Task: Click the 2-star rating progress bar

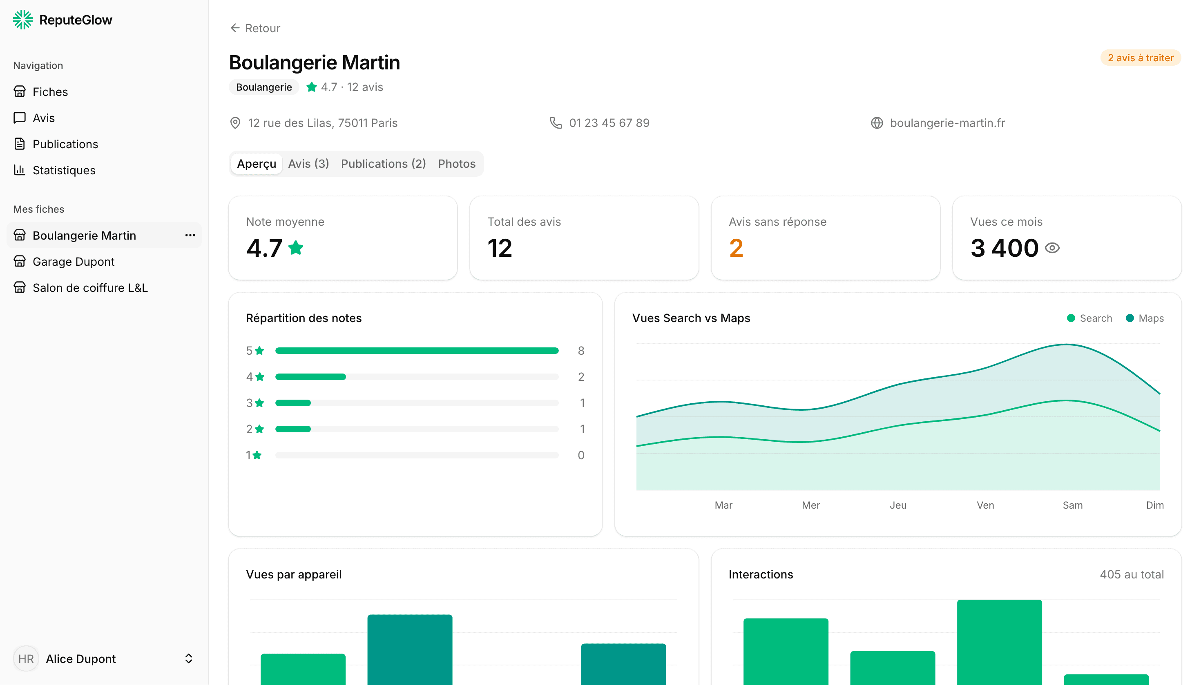Action: (417, 429)
